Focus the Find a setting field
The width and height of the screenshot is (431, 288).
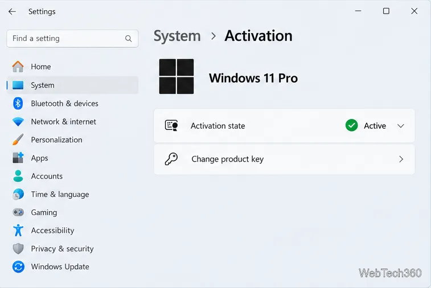72,39
